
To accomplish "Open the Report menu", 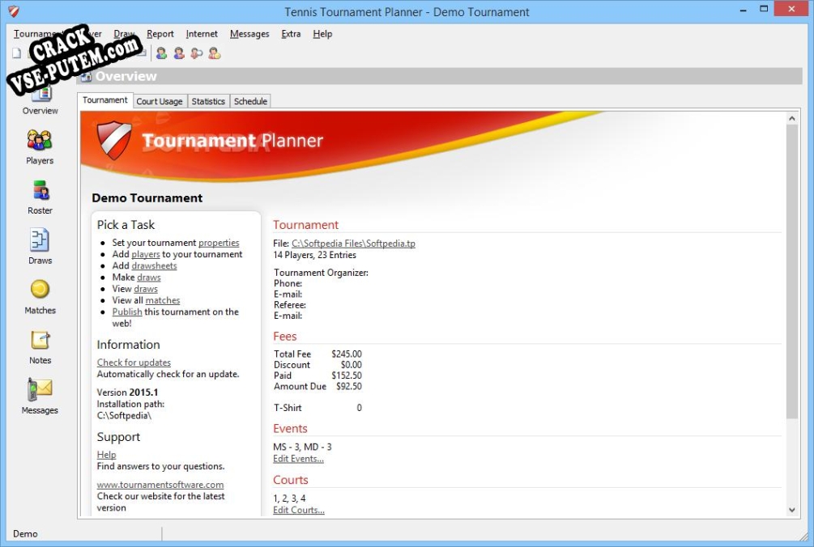I will [160, 34].
